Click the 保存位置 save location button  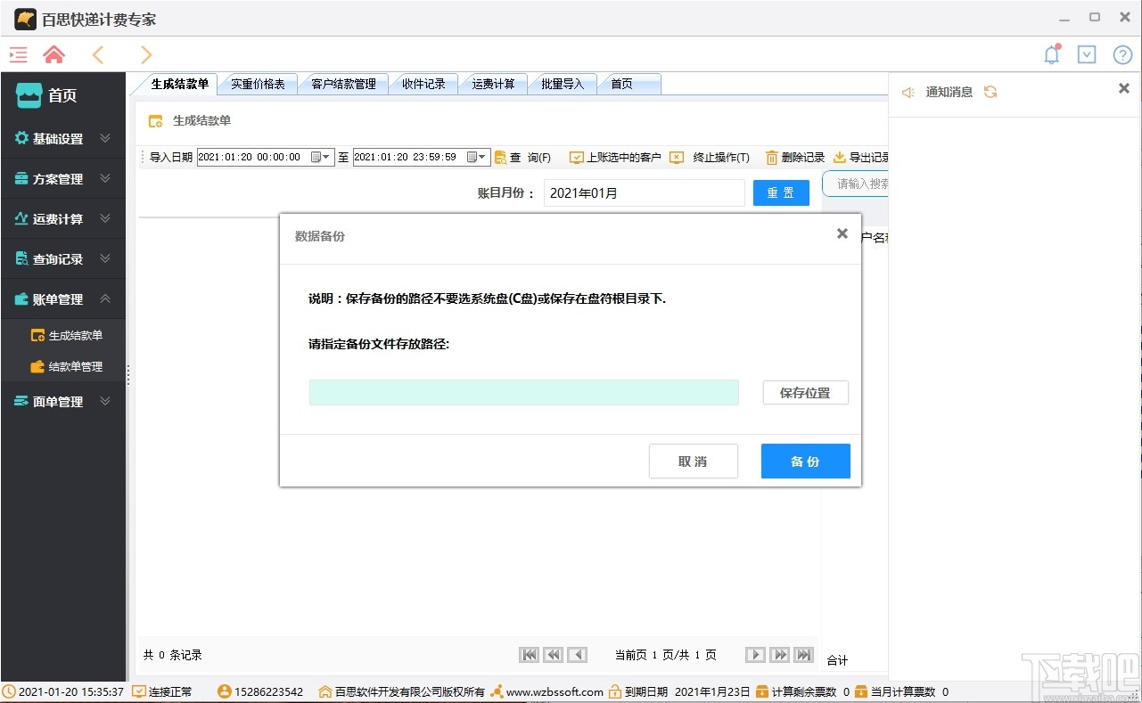tap(805, 392)
